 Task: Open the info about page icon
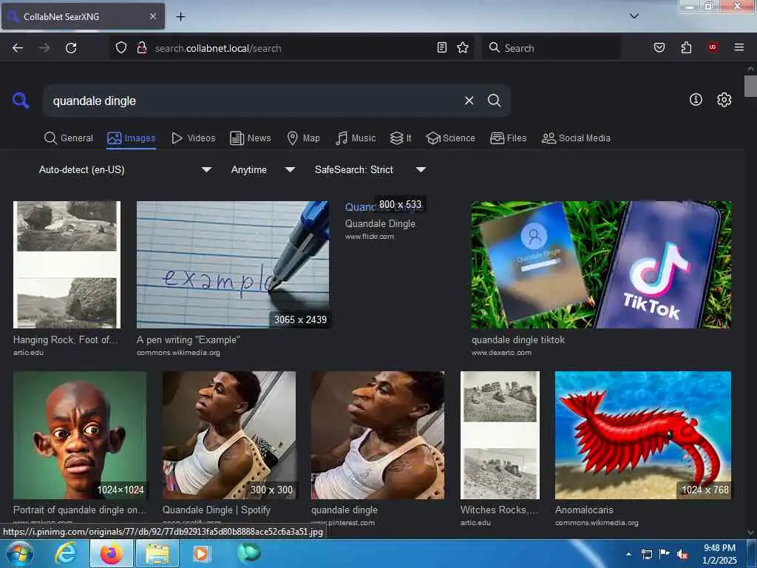coord(696,100)
